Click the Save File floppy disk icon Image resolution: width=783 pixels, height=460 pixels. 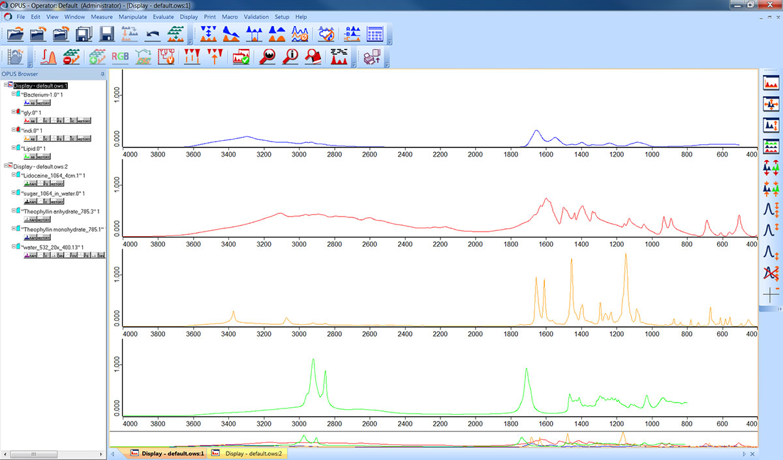point(106,34)
